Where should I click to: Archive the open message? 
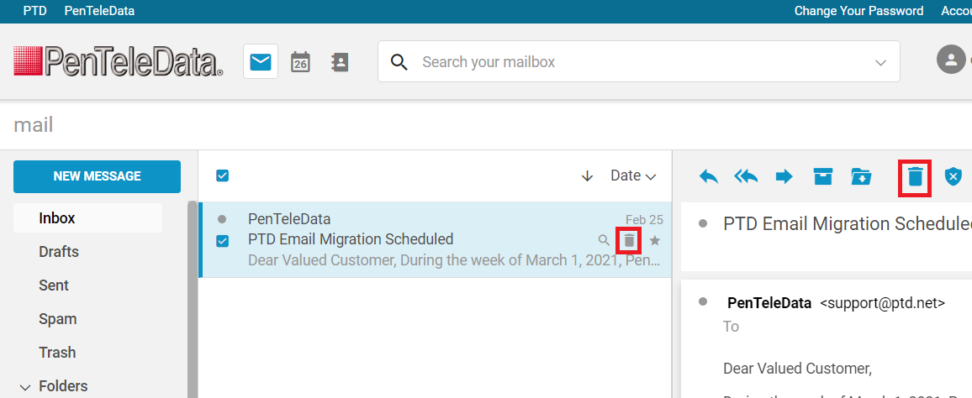[x=822, y=176]
